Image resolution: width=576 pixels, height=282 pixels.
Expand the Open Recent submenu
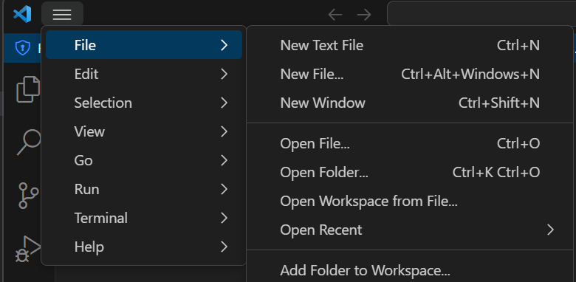tap(410, 230)
